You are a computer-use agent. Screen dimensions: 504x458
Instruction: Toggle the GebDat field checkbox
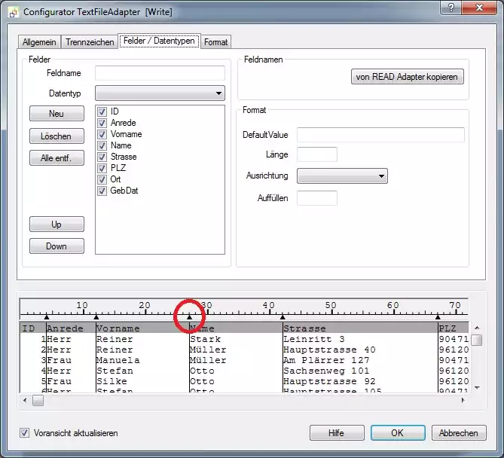pyautogui.click(x=102, y=191)
